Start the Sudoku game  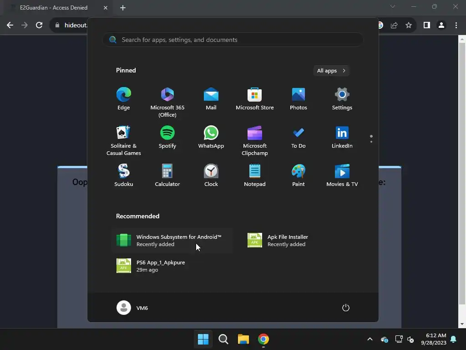124,175
